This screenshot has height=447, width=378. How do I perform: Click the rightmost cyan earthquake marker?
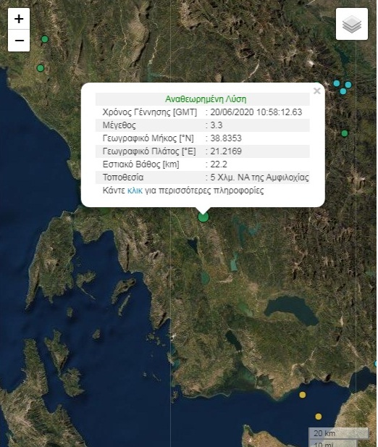[x=348, y=85]
